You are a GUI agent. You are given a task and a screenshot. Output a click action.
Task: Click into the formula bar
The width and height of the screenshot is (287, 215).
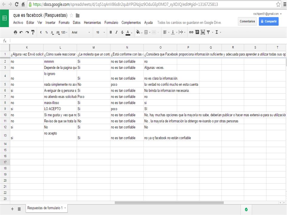pos(148,41)
